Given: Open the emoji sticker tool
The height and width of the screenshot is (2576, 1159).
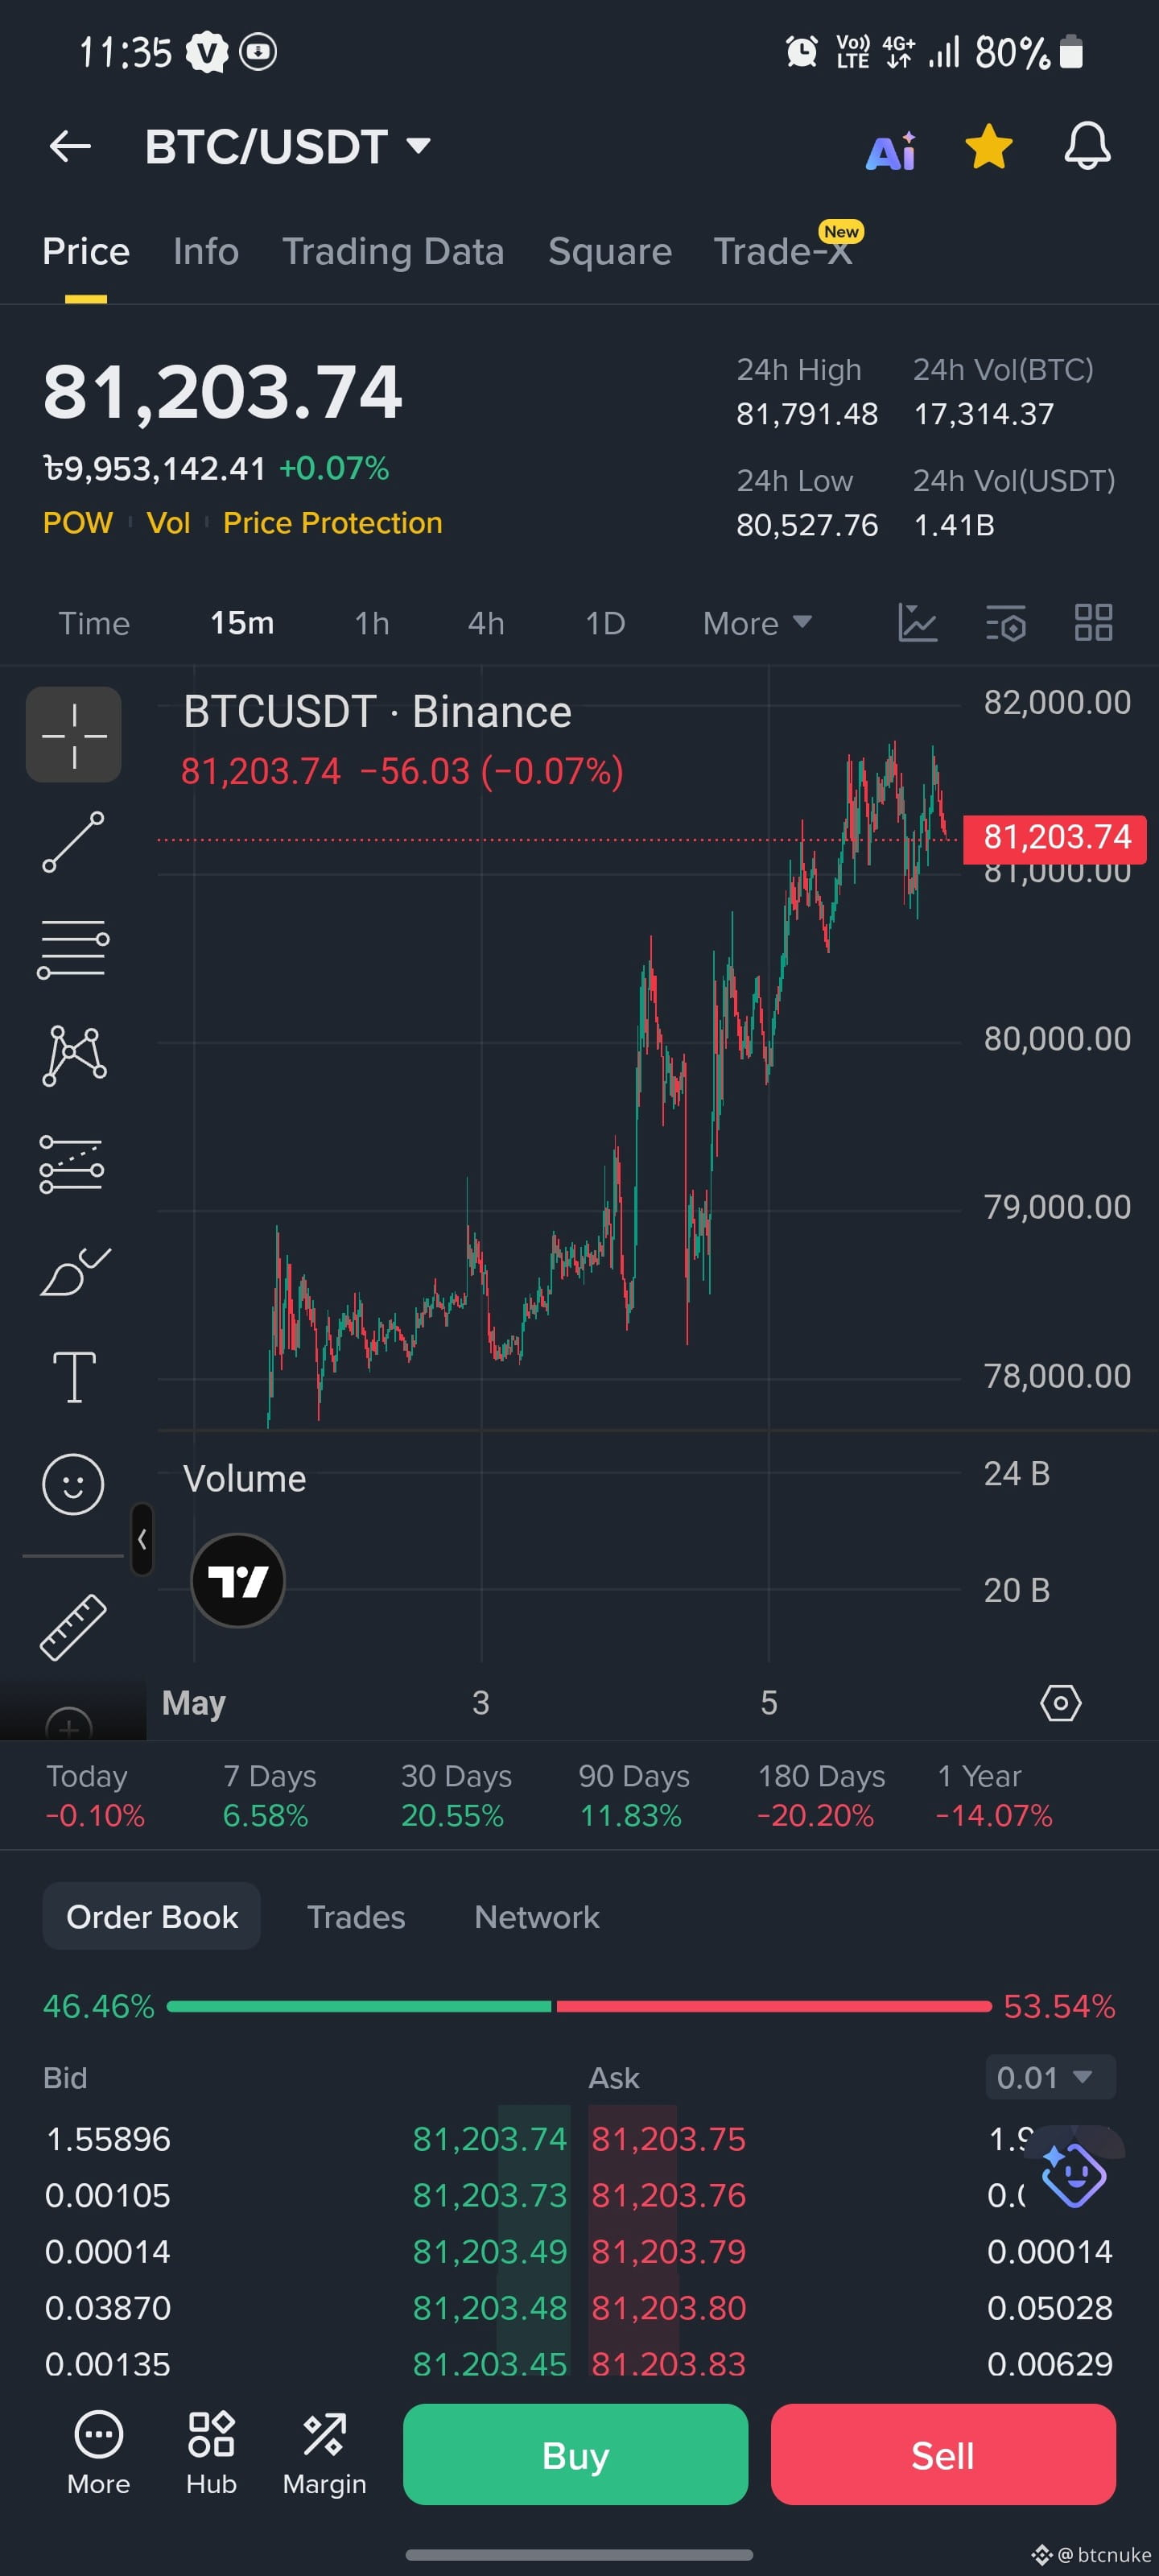Looking at the screenshot, I should 73,1484.
